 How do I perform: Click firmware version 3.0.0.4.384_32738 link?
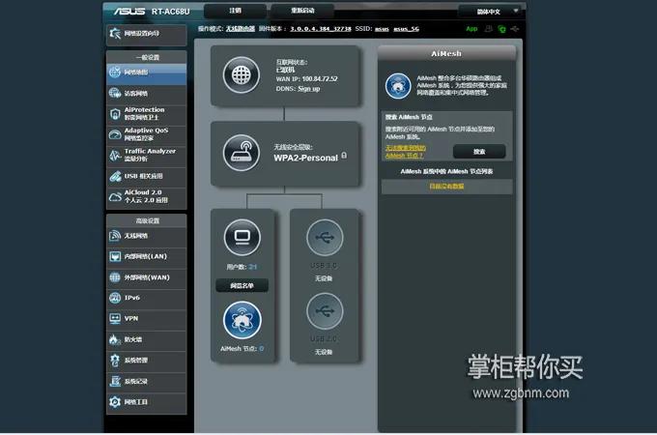[321, 28]
